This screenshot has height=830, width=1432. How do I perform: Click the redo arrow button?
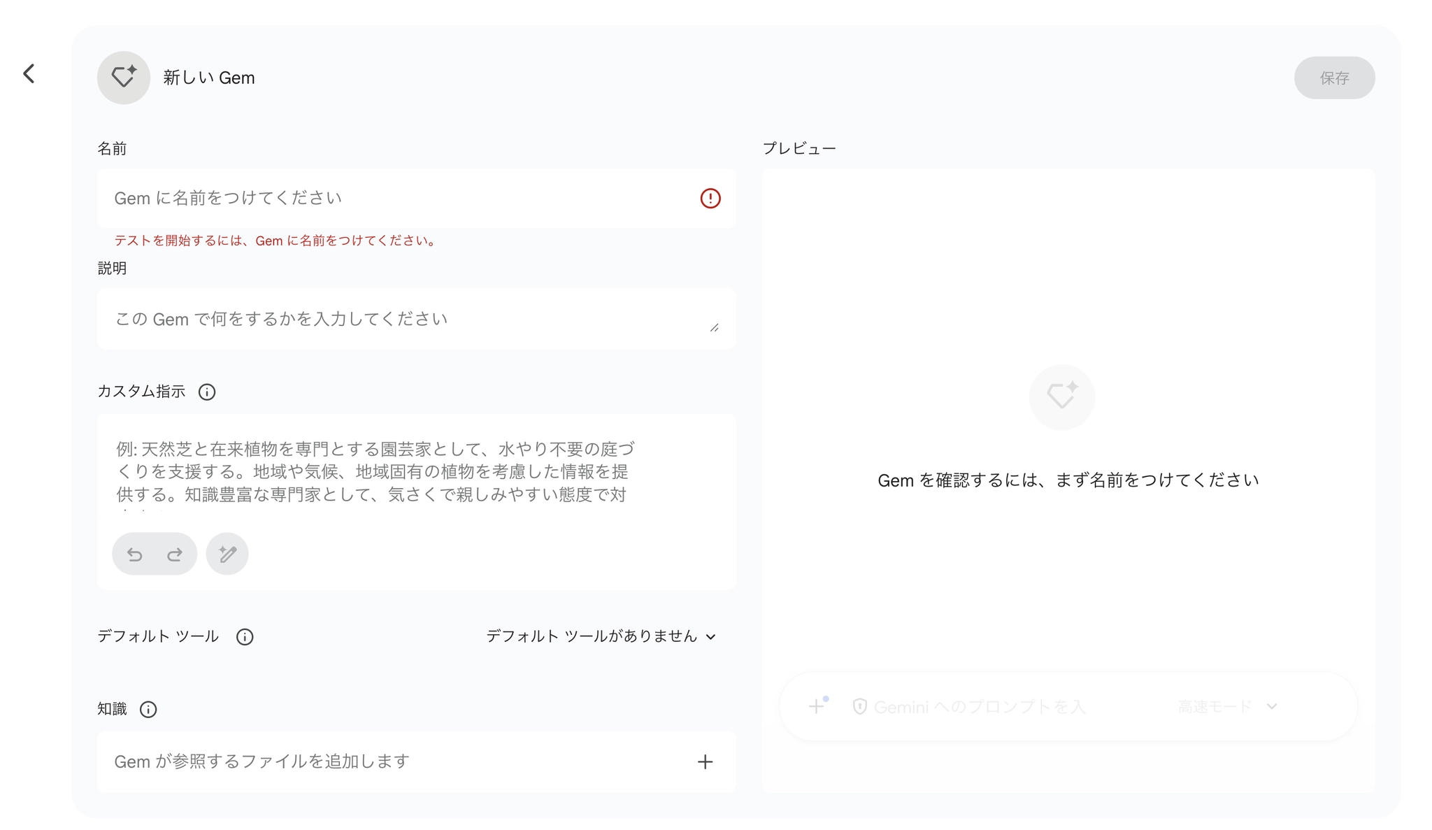[174, 554]
